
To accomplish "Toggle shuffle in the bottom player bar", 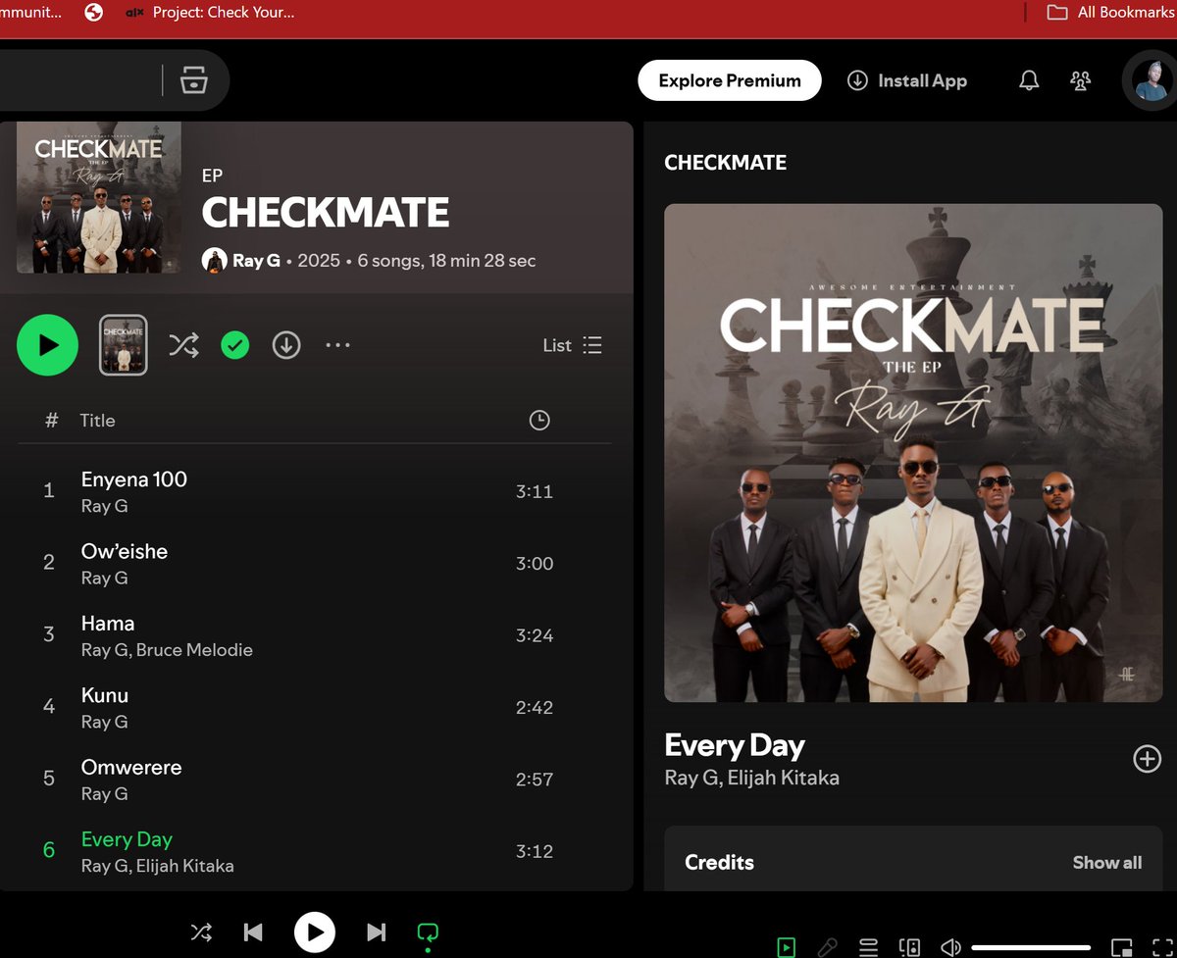I will pyautogui.click(x=201, y=933).
